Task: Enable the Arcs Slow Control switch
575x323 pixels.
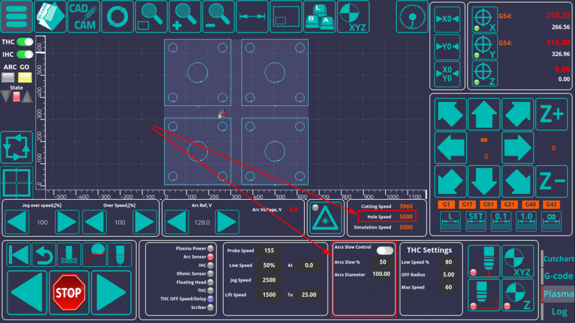Action: pyautogui.click(x=385, y=250)
